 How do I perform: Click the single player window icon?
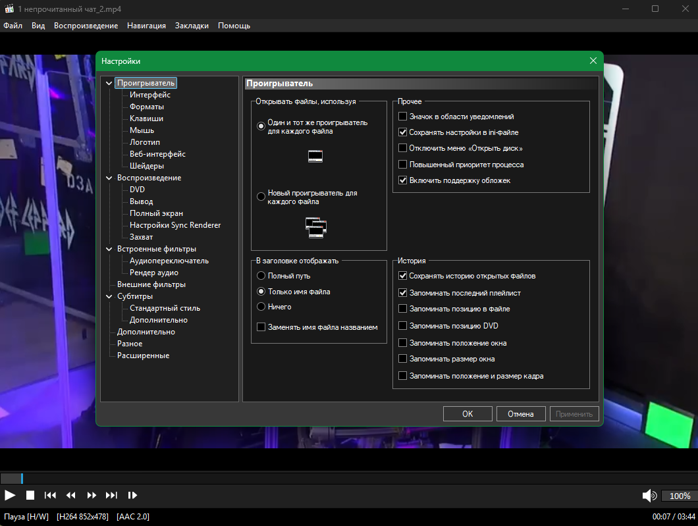pyautogui.click(x=315, y=156)
